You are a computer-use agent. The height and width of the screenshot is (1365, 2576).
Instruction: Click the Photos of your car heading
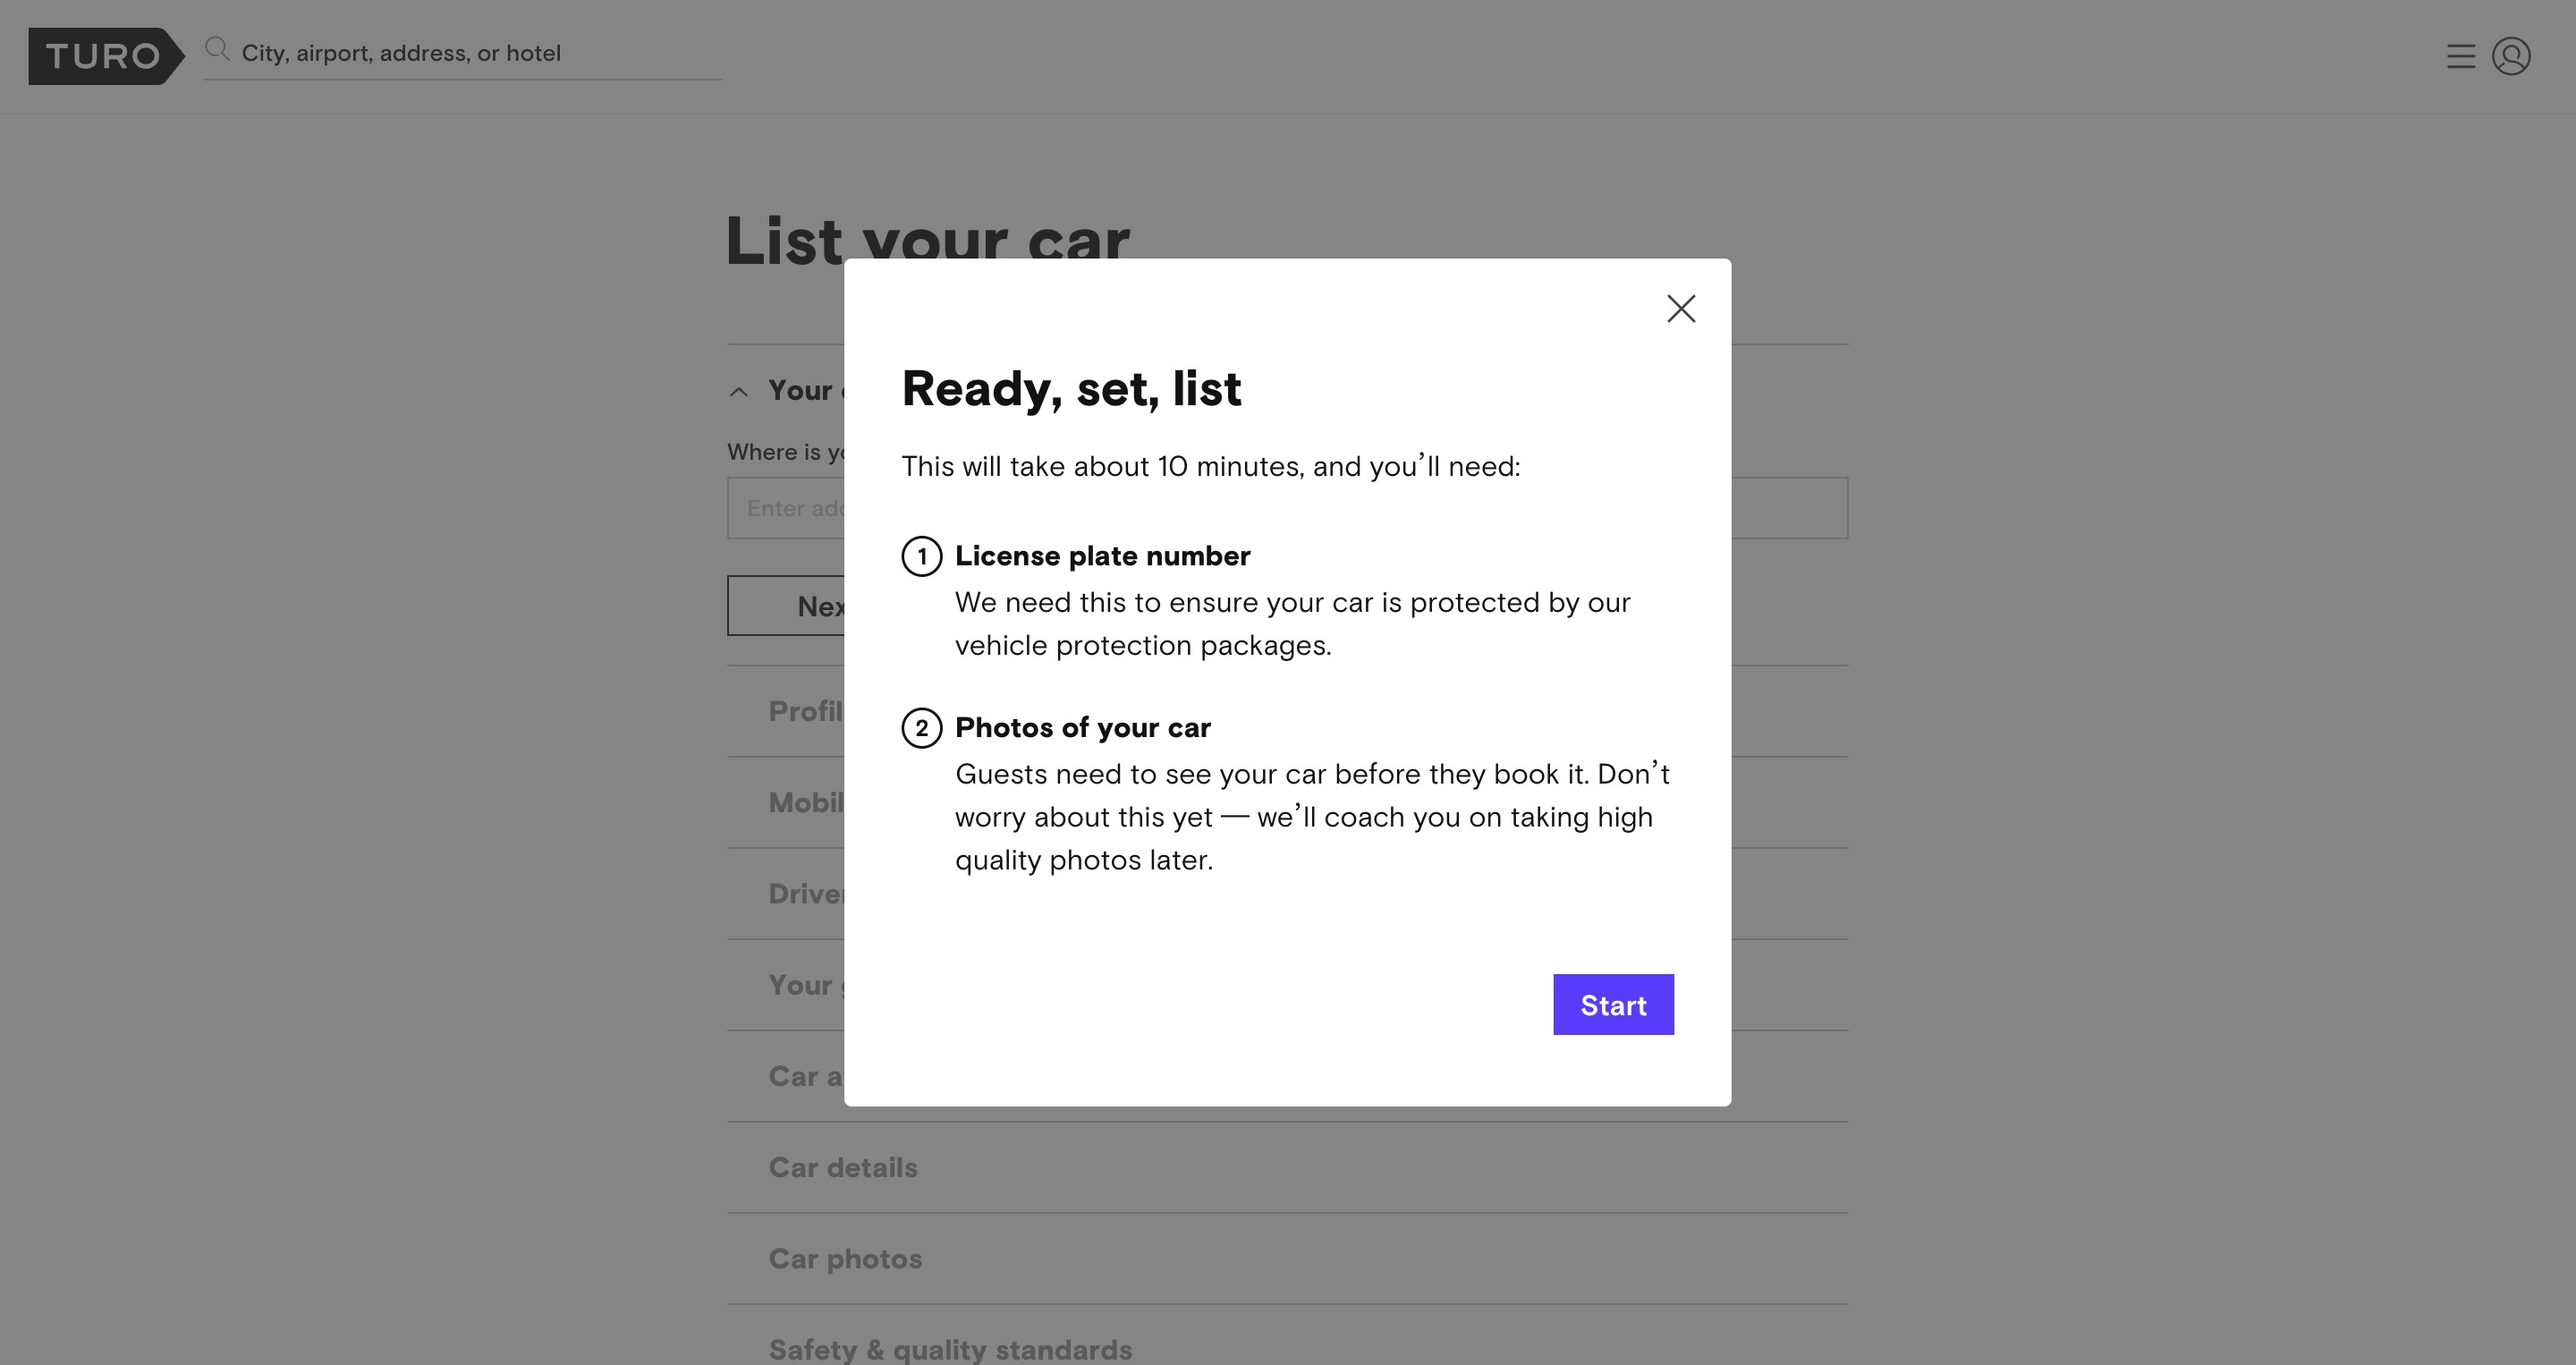tap(1082, 727)
